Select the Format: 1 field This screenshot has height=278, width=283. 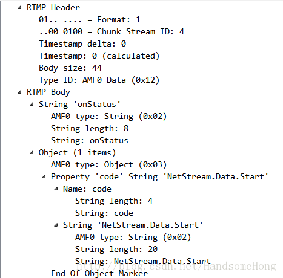pyautogui.click(x=90, y=20)
